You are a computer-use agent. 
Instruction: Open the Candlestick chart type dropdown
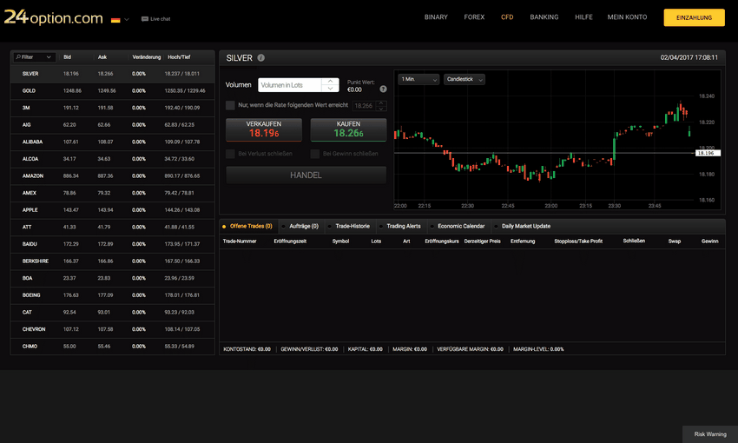click(x=465, y=79)
